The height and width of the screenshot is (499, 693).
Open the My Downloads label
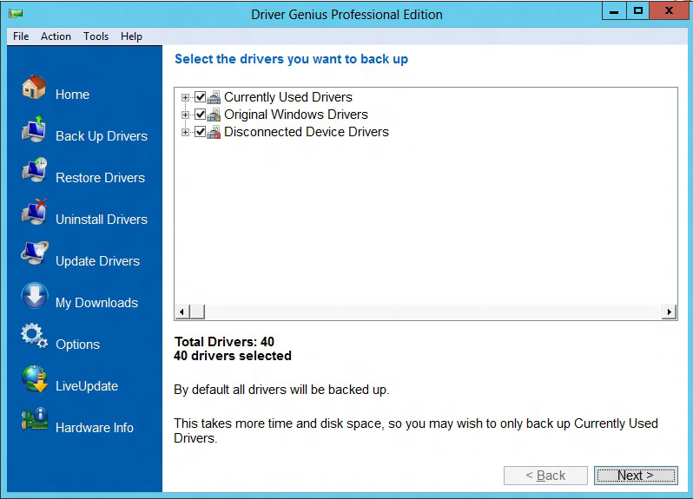point(96,303)
